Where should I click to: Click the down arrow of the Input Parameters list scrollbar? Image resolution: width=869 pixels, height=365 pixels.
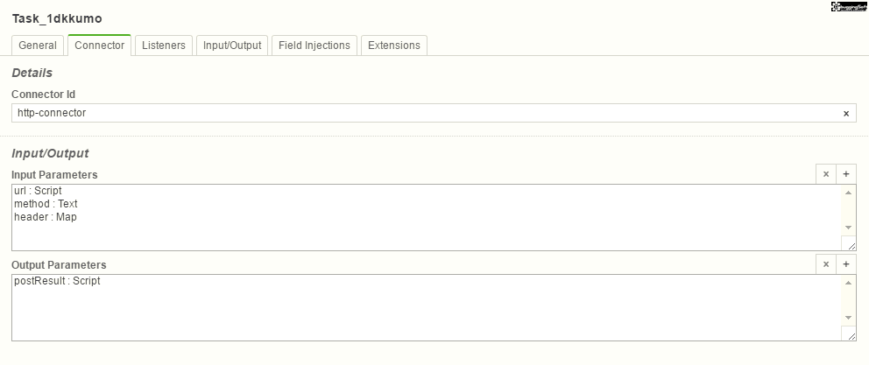848,227
